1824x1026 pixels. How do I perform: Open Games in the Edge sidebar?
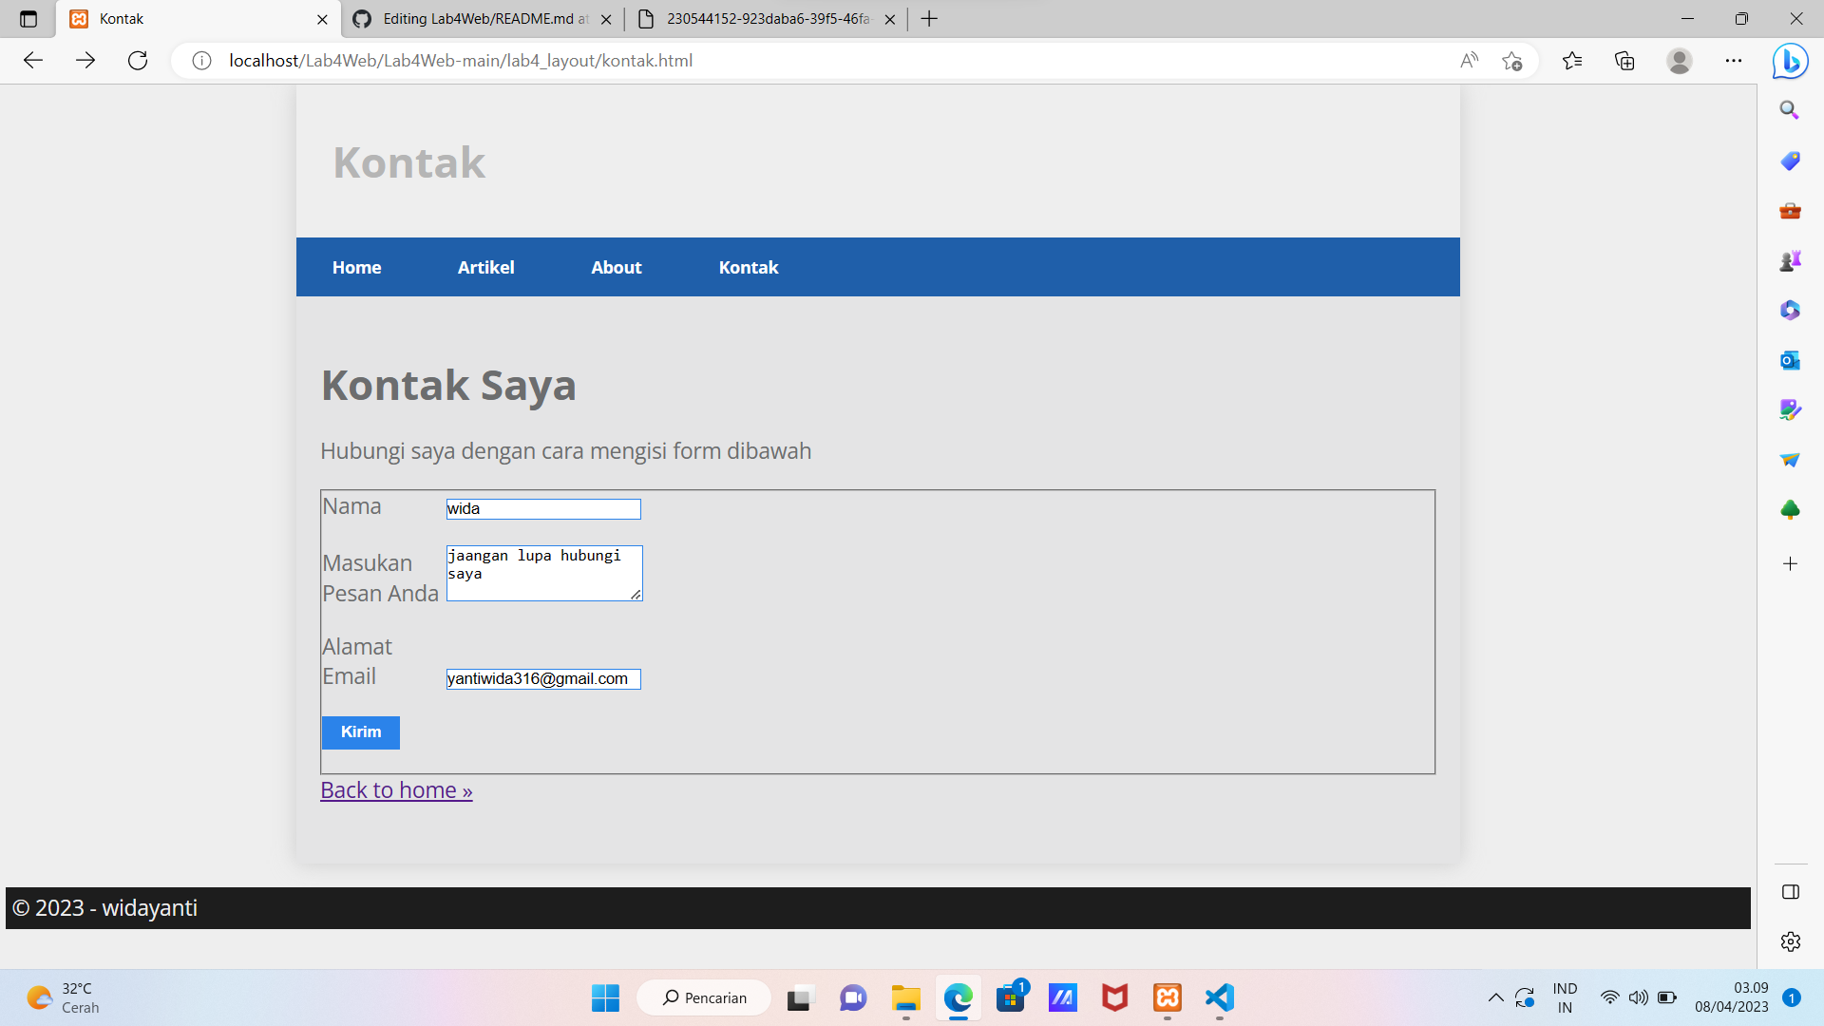point(1790,260)
